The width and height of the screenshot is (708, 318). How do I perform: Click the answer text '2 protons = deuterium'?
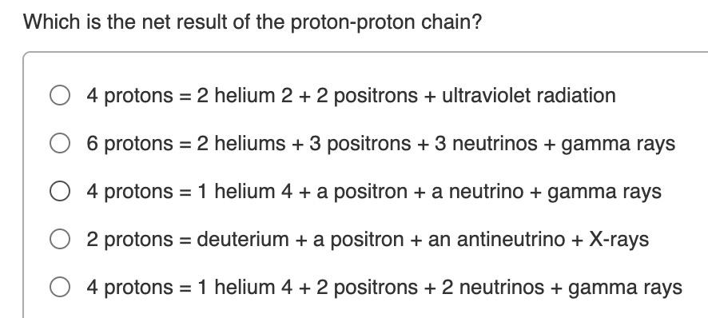(x=368, y=240)
